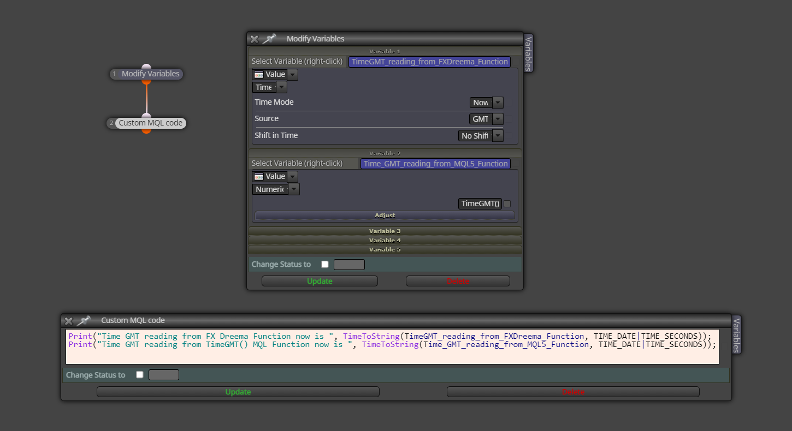Click the top connector of Modify Variables block
This screenshot has width=792, height=431.
(146, 67)
